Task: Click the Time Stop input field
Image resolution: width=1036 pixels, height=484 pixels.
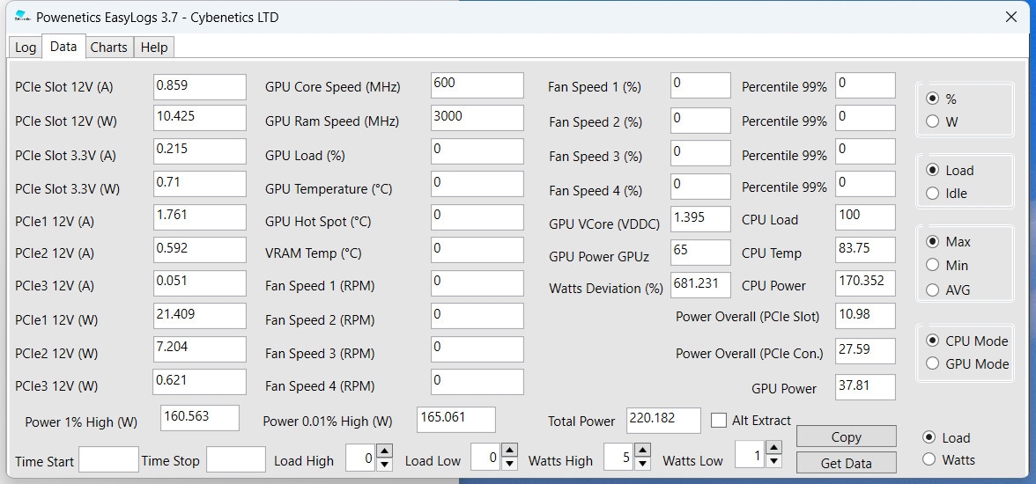Action: 235,459
